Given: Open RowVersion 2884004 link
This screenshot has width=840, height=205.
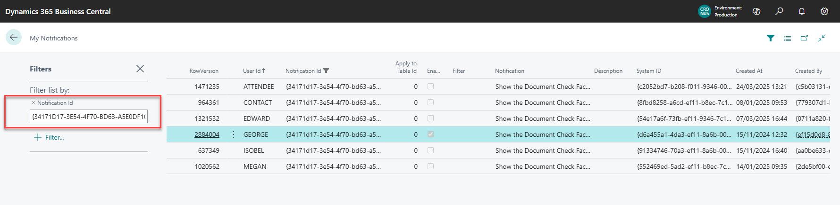Looking at the screenshot, I should [207, 134].
